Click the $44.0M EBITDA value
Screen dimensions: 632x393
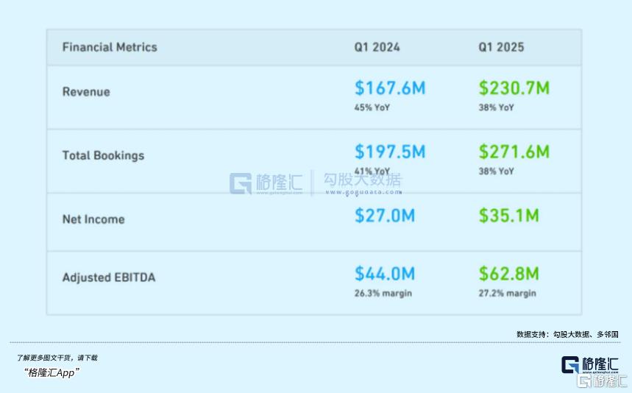point(385,274)
